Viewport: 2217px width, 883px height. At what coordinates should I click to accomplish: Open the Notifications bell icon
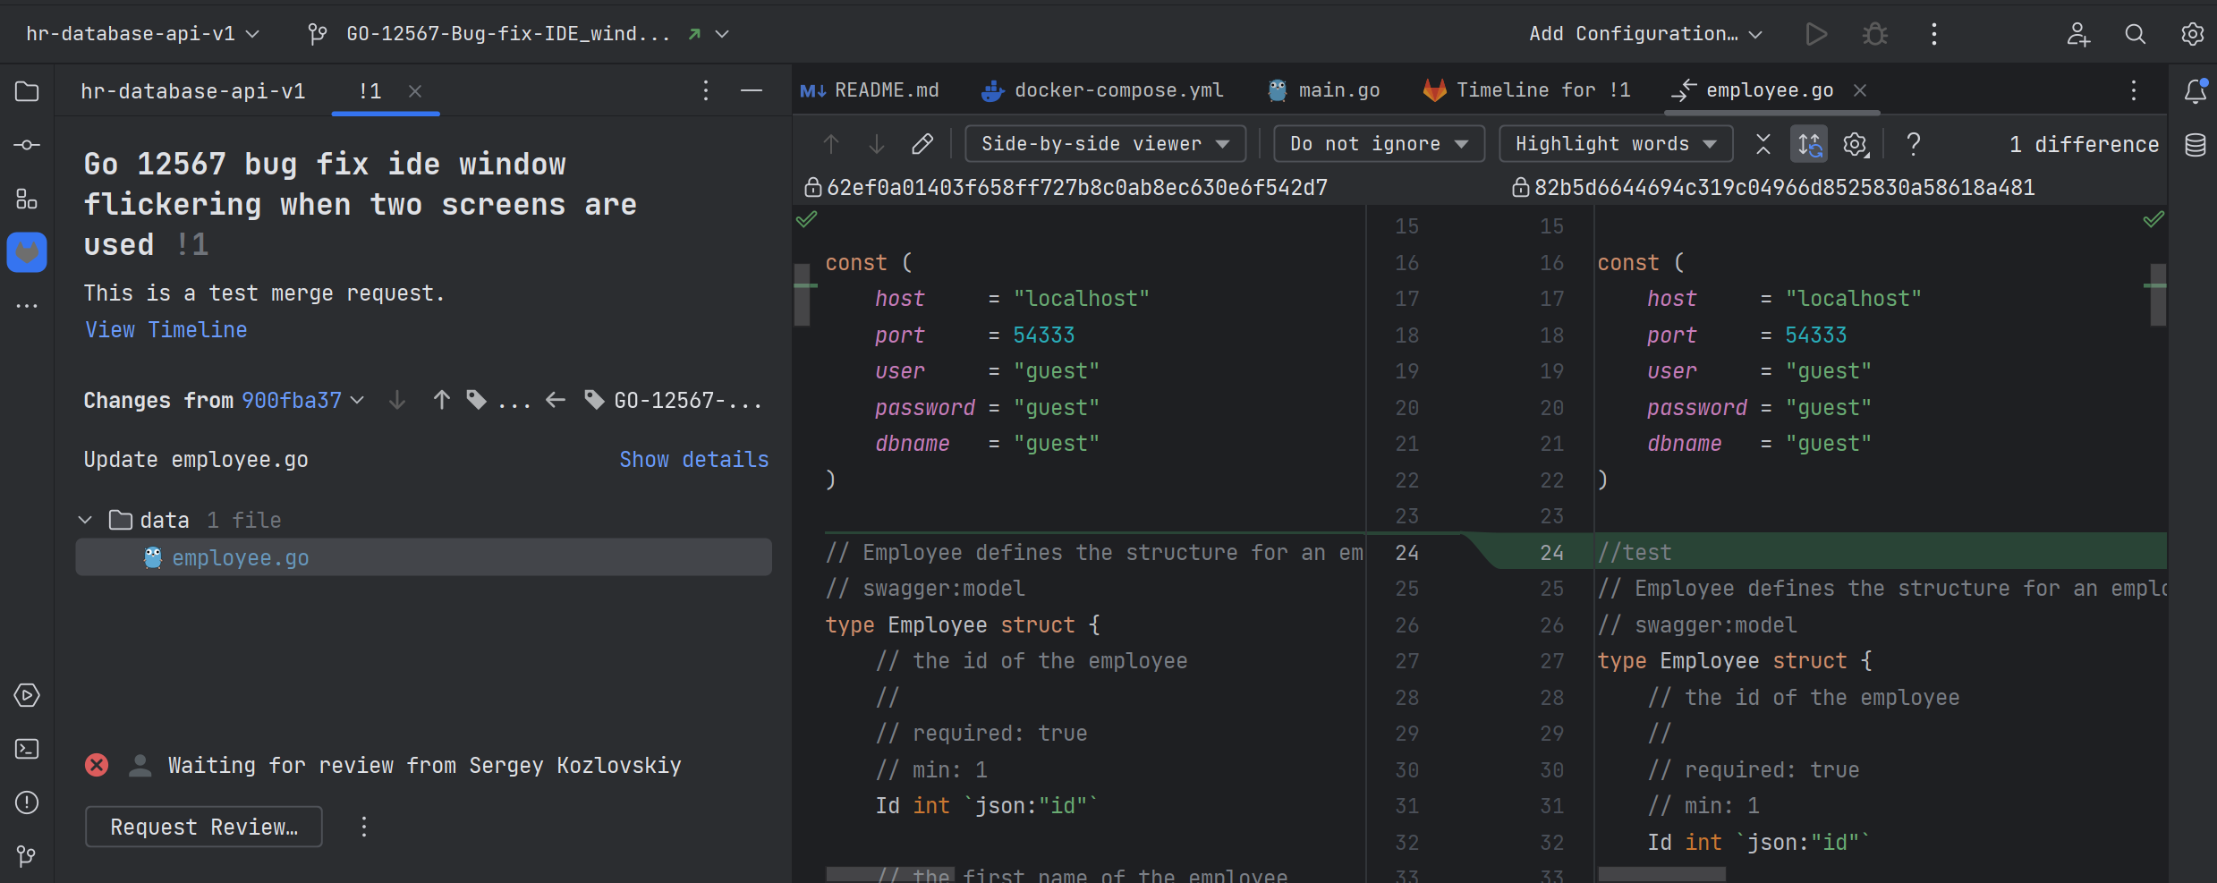click(2195, 90)
